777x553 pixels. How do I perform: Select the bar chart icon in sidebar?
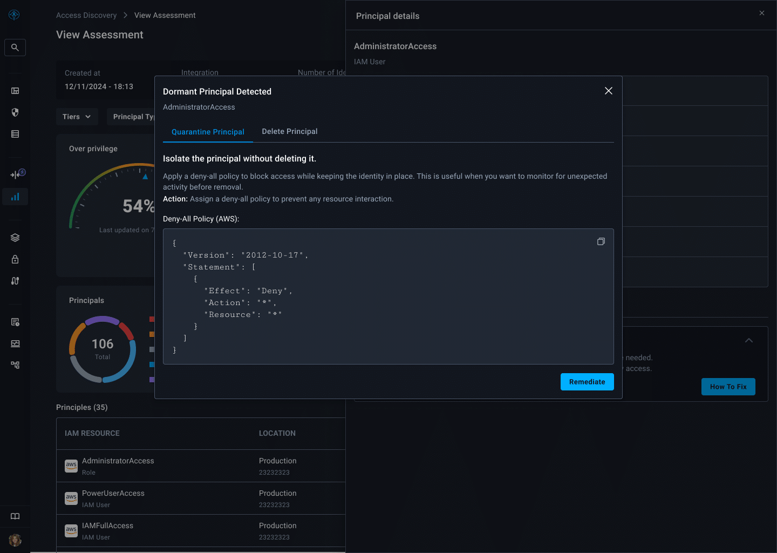[15, 197]
